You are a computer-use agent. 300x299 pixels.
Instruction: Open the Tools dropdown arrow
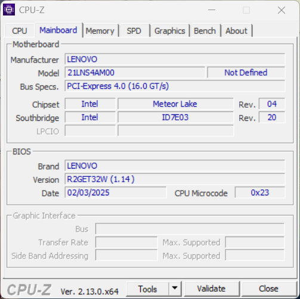coord(175,288)
